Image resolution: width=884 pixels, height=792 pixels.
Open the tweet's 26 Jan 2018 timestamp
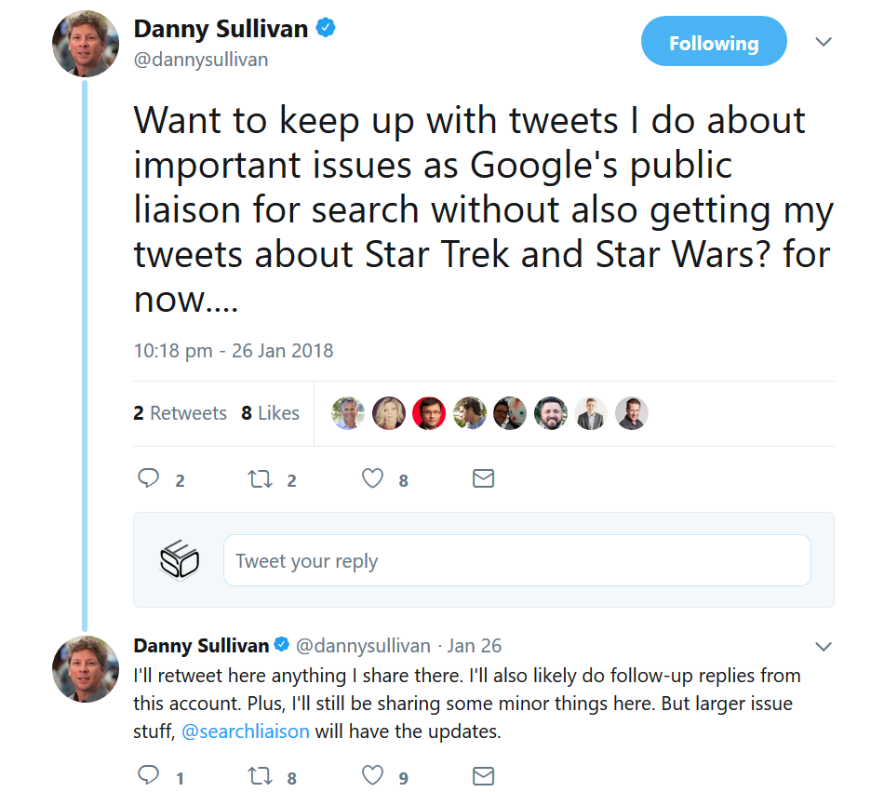click(x=234, y=351)
